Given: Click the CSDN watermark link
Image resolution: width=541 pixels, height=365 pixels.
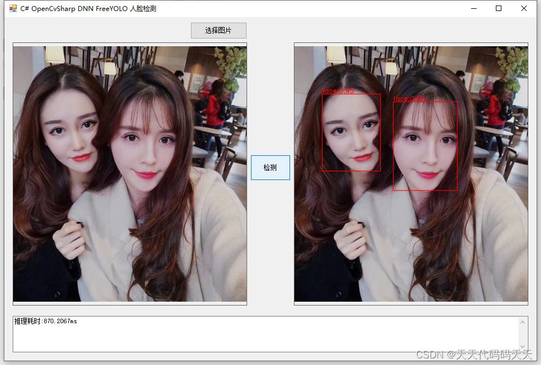Looking at the screenshot, I should pyautogui.click(x=473, y=355).
